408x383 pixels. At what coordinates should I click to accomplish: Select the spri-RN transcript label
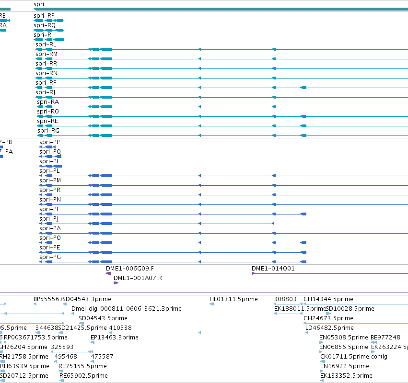coord(47,73)
